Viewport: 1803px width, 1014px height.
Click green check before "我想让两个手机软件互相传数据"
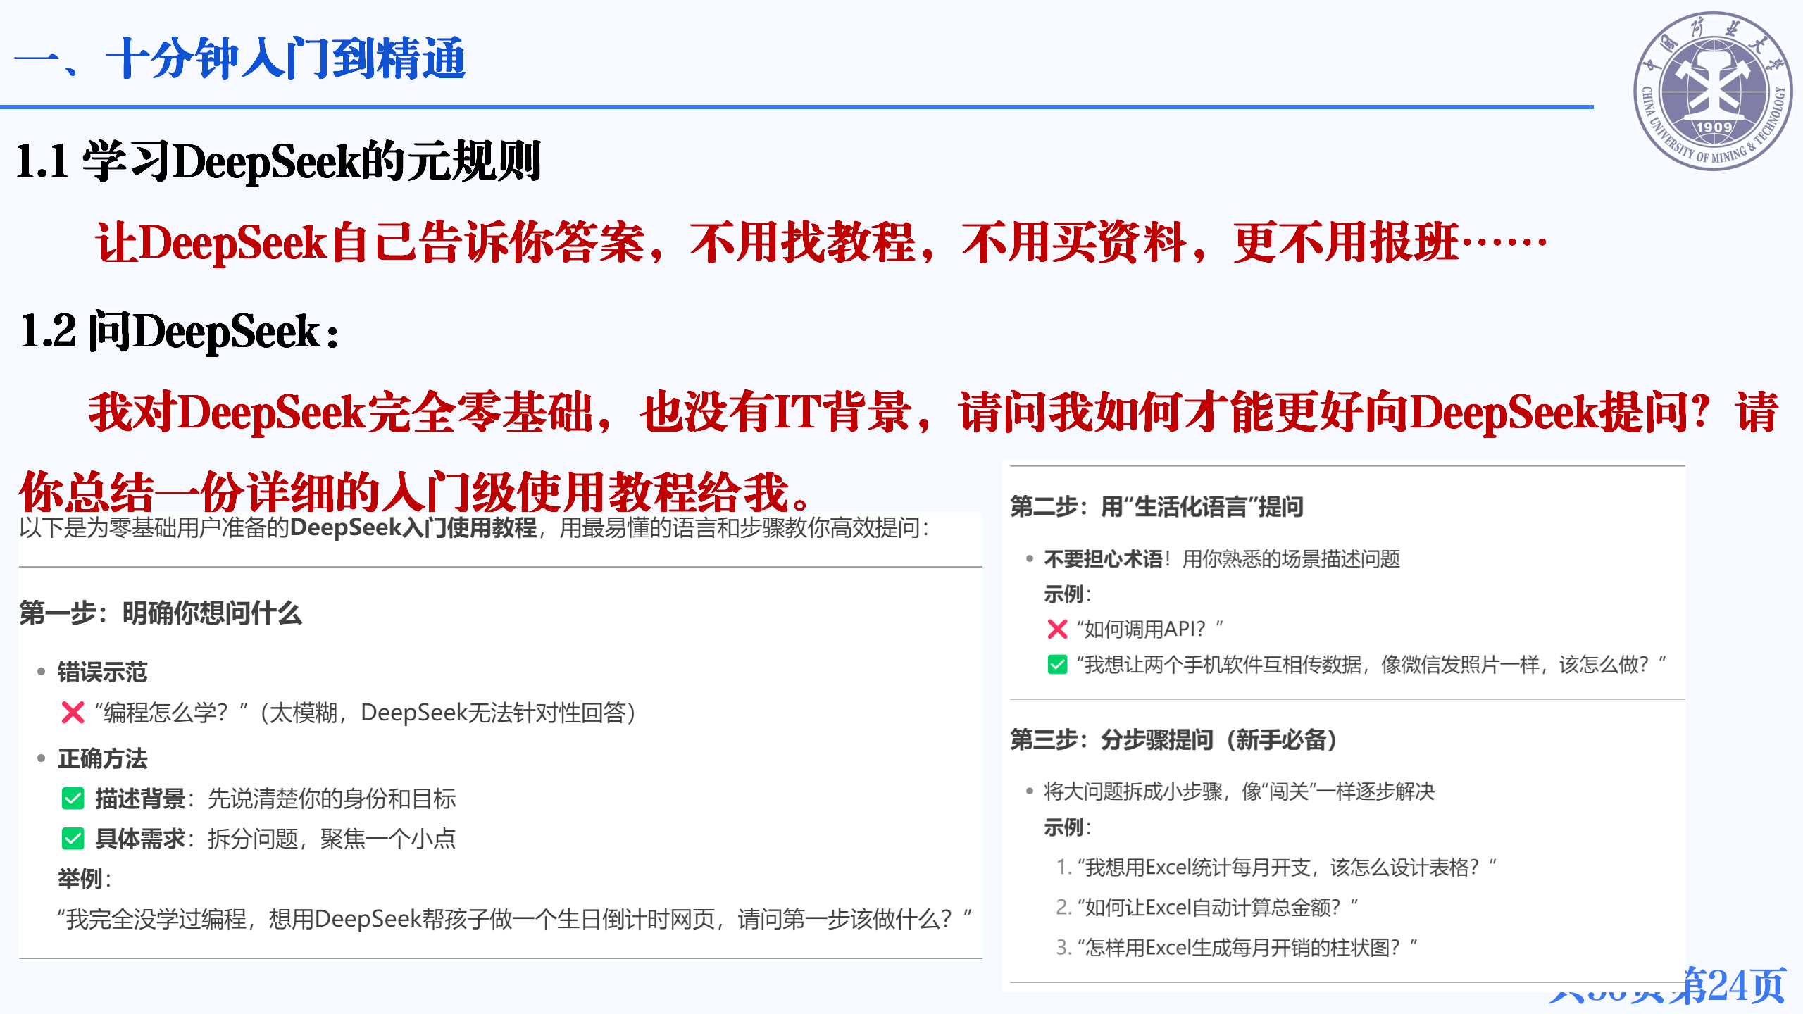coord(1057,664)
